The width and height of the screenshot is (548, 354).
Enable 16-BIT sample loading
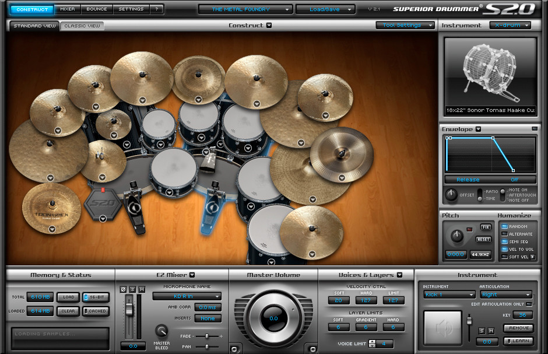97,297
